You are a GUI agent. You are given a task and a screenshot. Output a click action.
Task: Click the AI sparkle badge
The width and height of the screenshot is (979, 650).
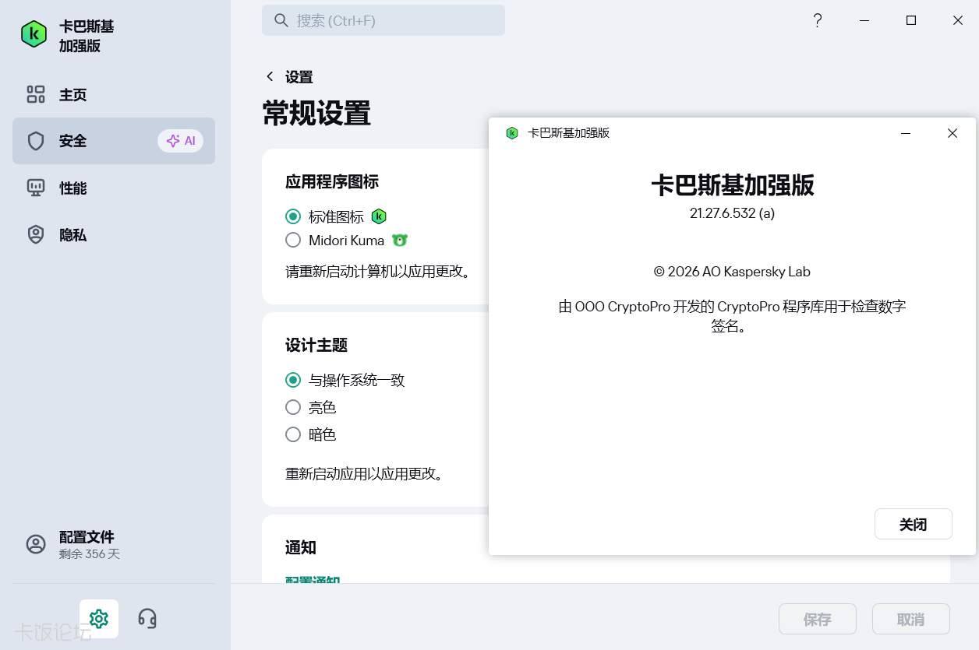point(181,141)
